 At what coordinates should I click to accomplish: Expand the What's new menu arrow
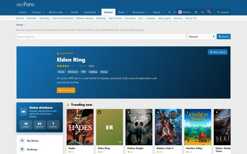66,12
